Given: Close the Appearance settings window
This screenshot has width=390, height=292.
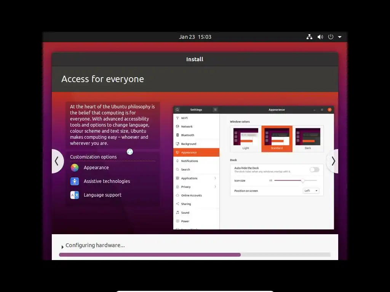Looking at the screenshot, I should (329, 110).
